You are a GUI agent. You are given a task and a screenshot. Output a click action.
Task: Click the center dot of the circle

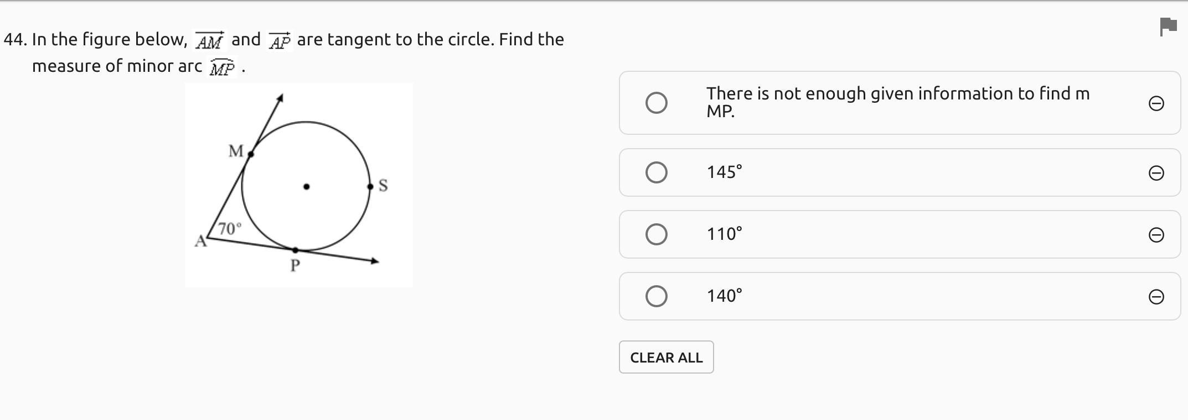click(306, 187)
